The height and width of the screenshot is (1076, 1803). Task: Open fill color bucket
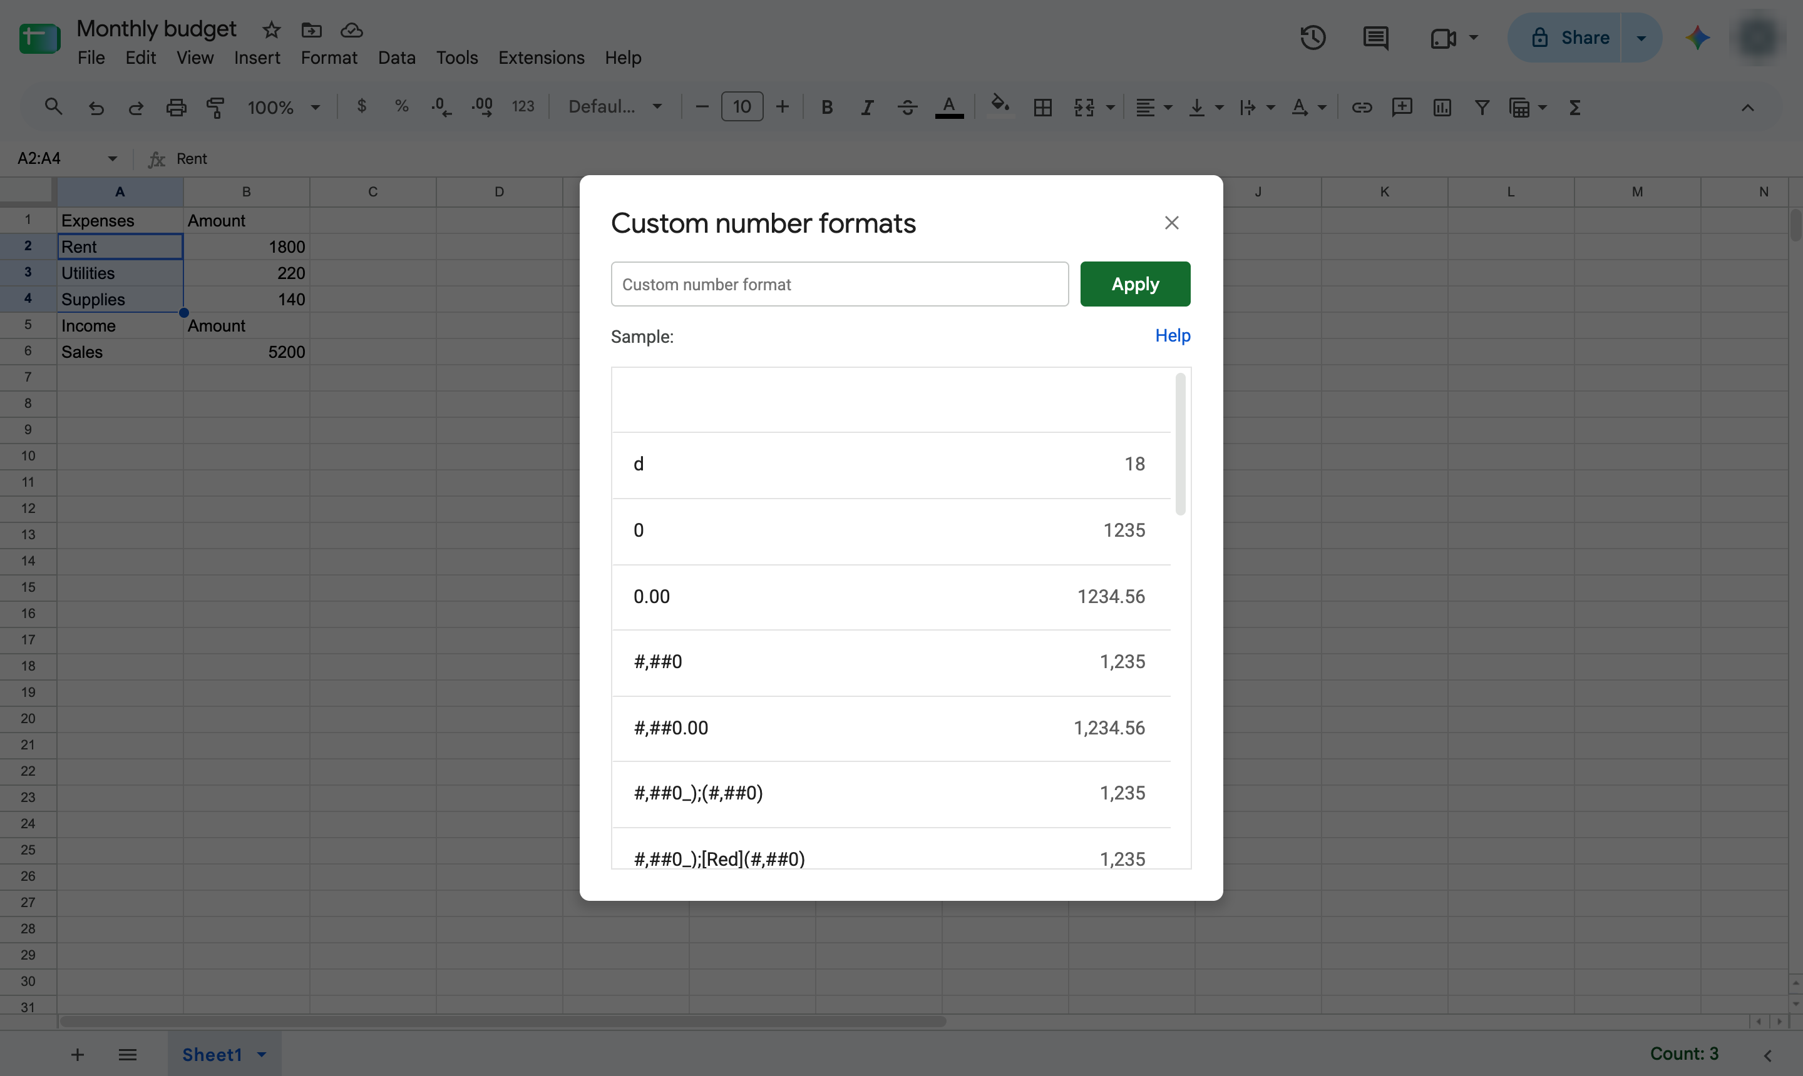coord(1000,105)
